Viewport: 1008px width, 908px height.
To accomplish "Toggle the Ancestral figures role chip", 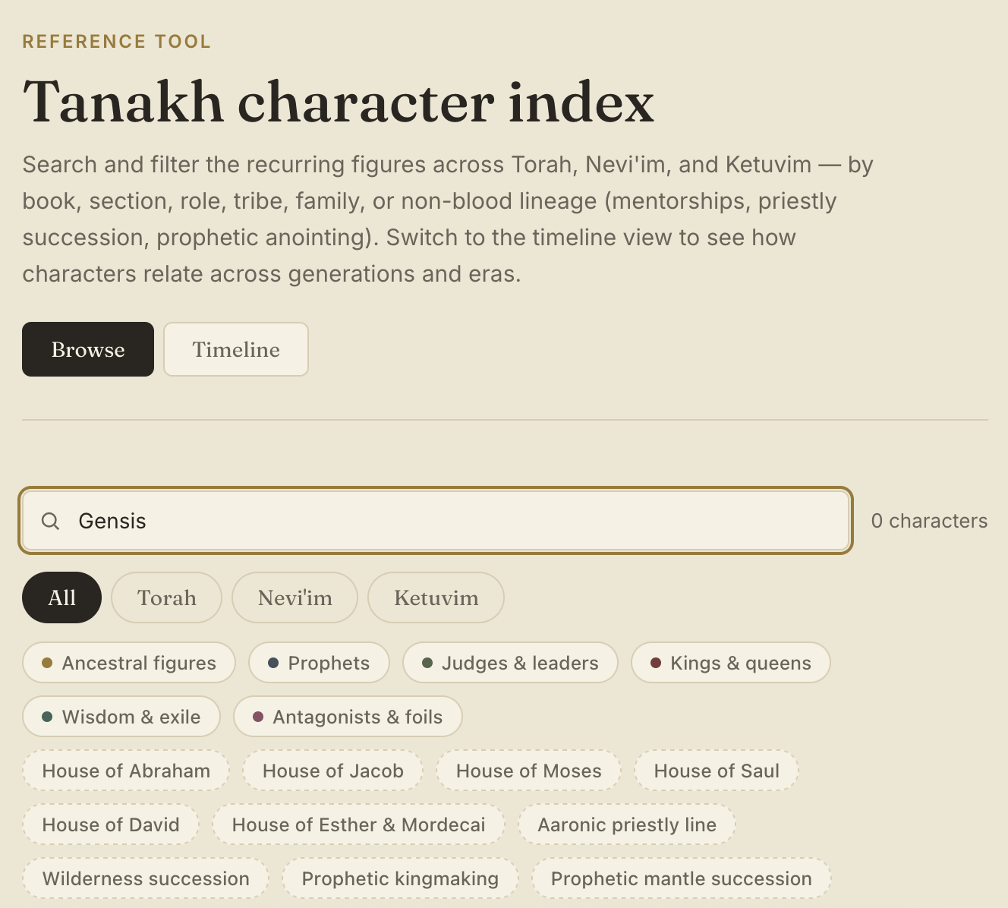I will coord(129,663).
